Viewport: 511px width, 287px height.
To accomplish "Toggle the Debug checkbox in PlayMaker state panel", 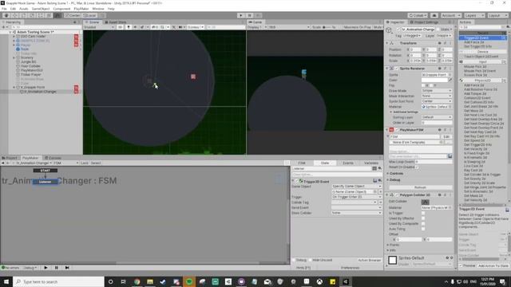I will pos(294,260).
